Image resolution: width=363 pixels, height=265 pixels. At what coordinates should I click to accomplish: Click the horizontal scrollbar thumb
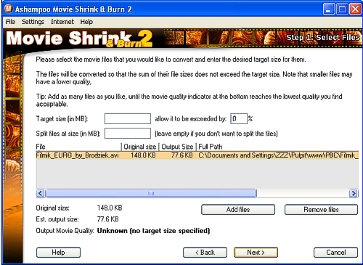[151, 193]
